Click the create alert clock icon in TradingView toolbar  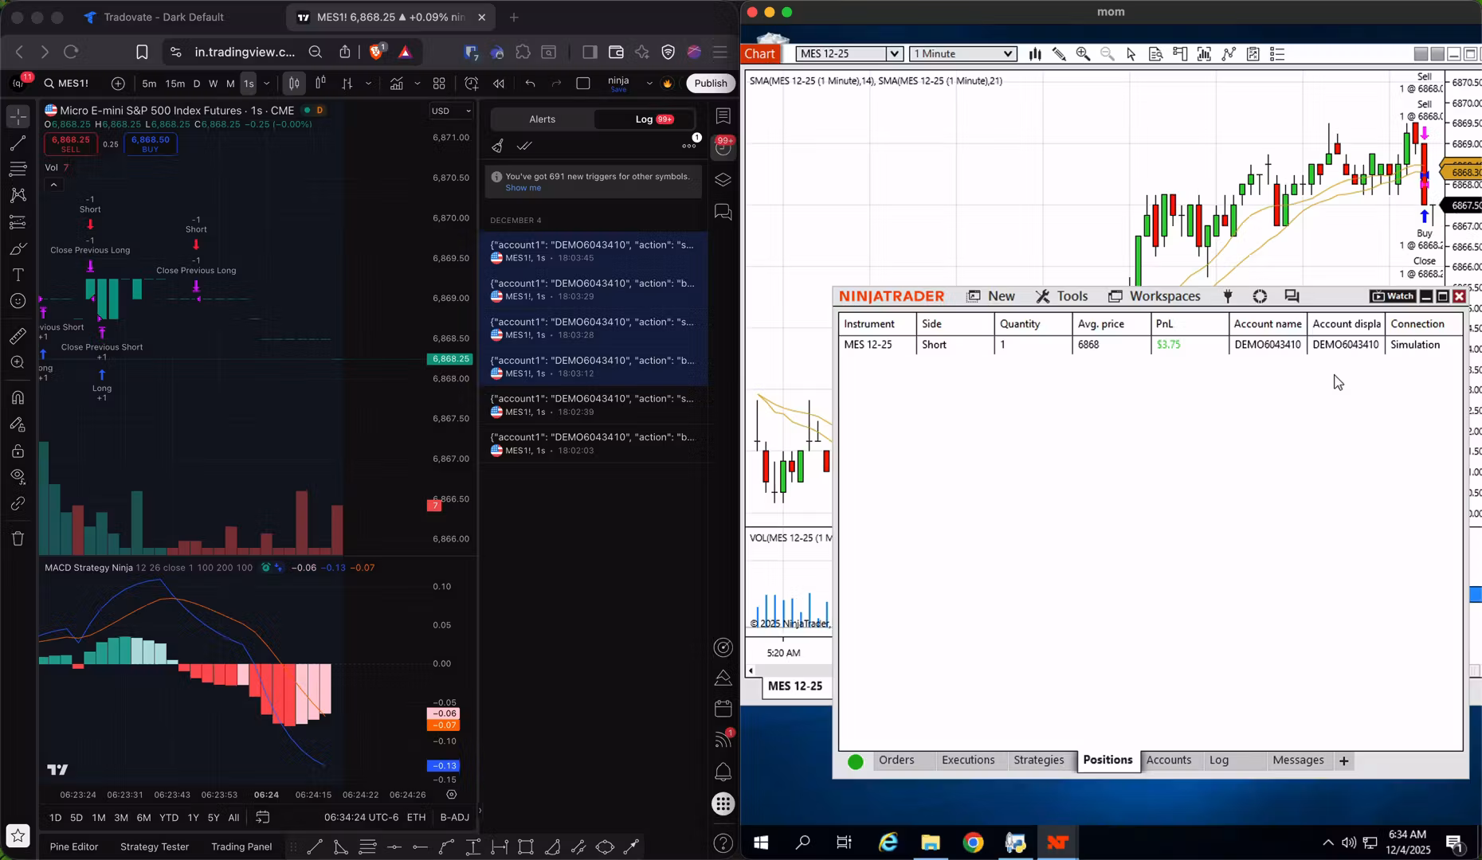[472, 83]
